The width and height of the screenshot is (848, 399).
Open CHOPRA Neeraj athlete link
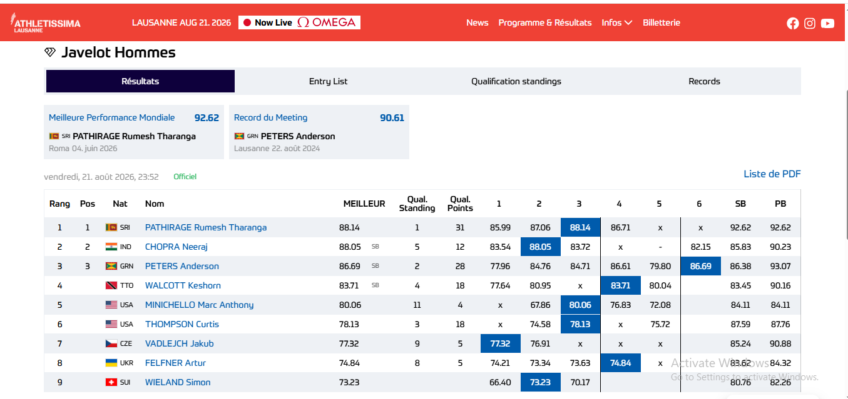pyautogui.click(x=176, y=247)
